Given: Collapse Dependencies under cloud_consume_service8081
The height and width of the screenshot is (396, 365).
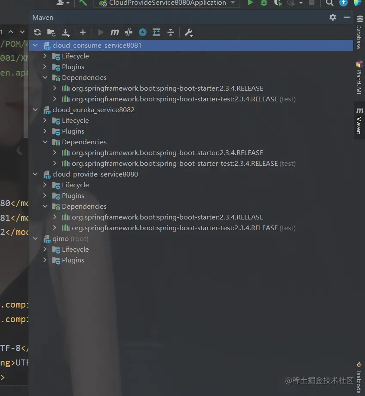Looking at the screenshot, I should click(45, 78).
